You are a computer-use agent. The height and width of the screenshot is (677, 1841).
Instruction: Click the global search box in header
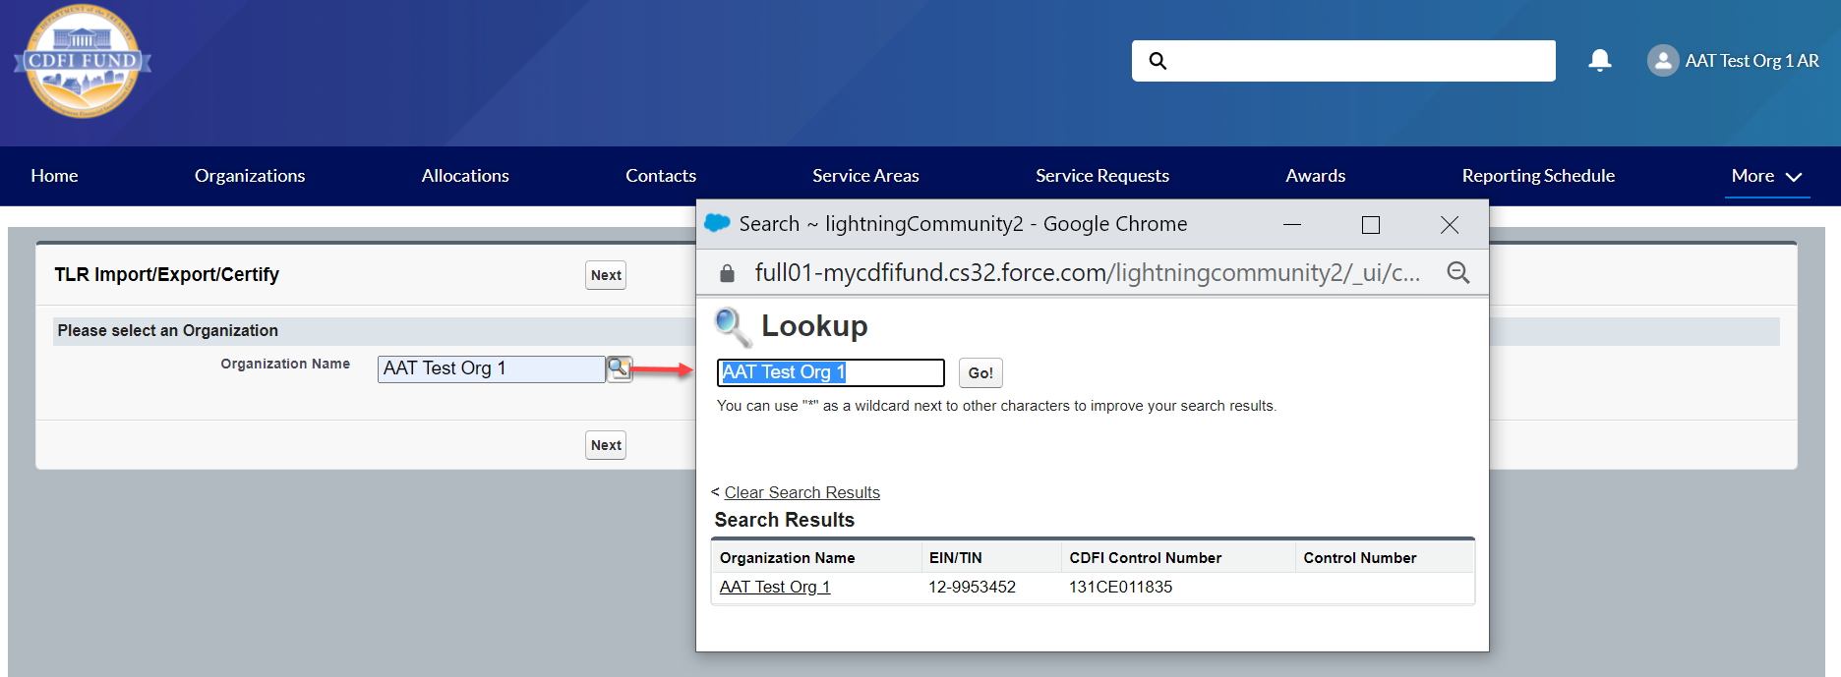[1357, 61]
